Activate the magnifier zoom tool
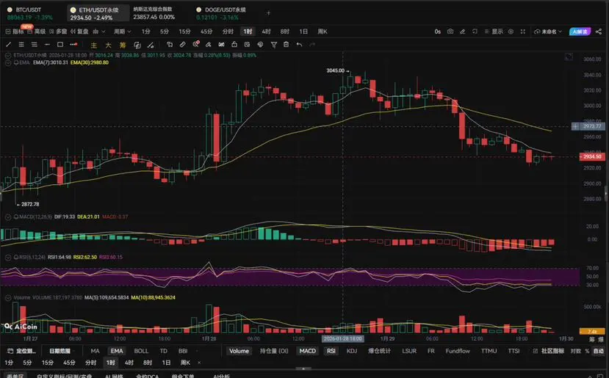 pos(195,44)
